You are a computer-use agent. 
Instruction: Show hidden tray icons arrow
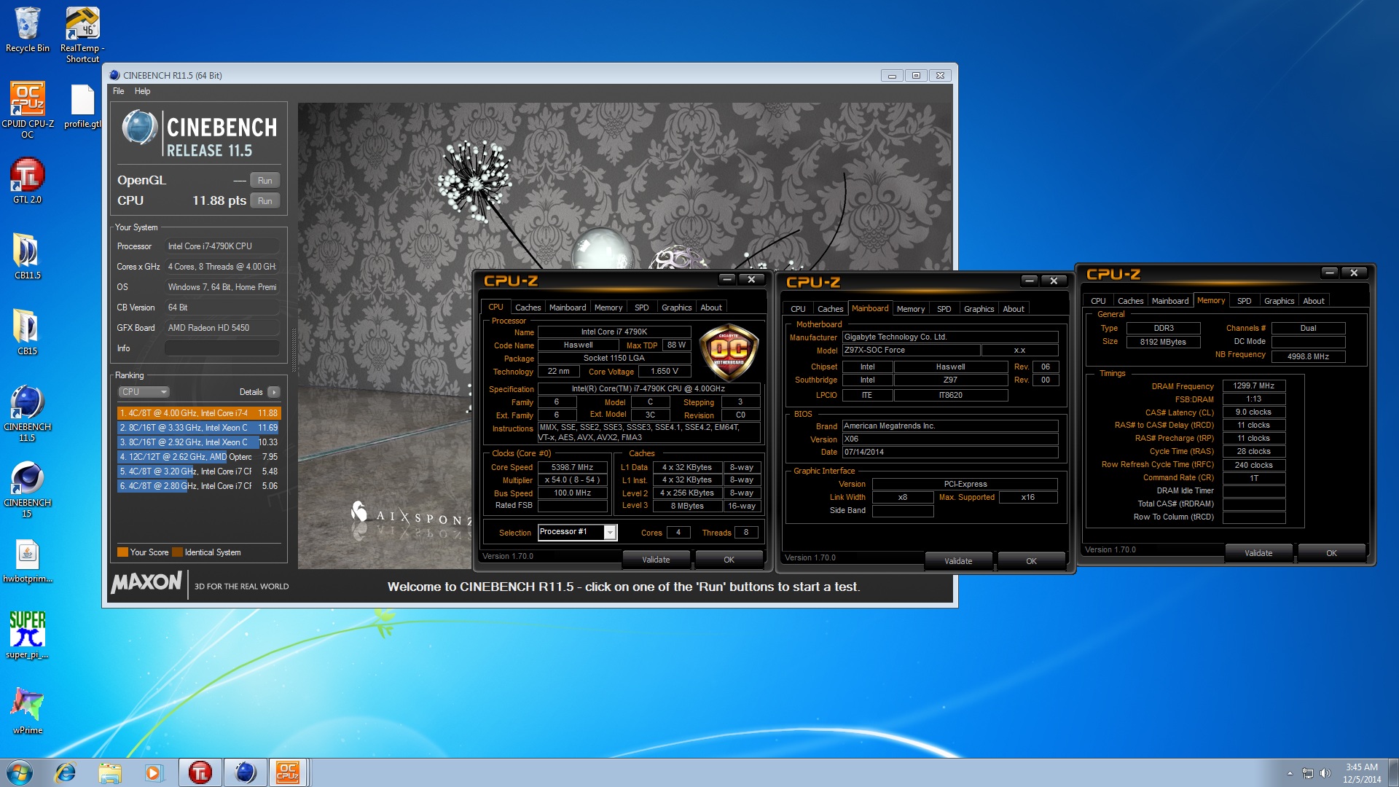coord(1290,773)
